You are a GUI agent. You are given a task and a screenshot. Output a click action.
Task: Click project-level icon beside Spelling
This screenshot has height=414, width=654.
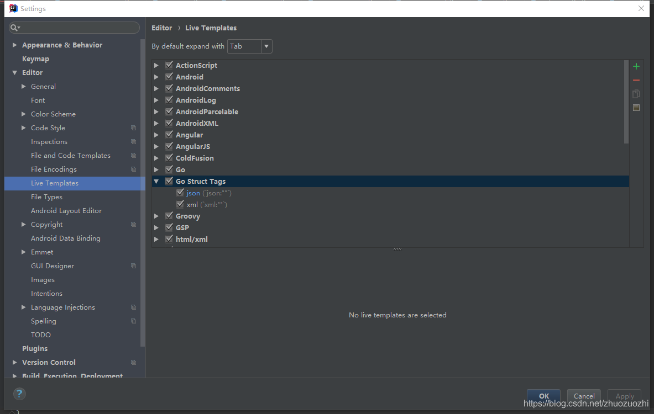point(133,321)
